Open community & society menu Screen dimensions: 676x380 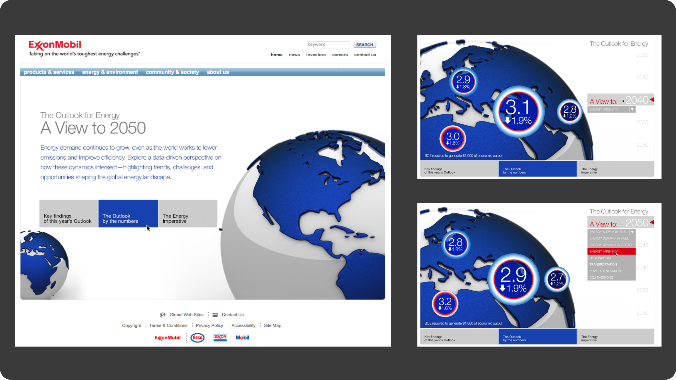pos(172,72)
